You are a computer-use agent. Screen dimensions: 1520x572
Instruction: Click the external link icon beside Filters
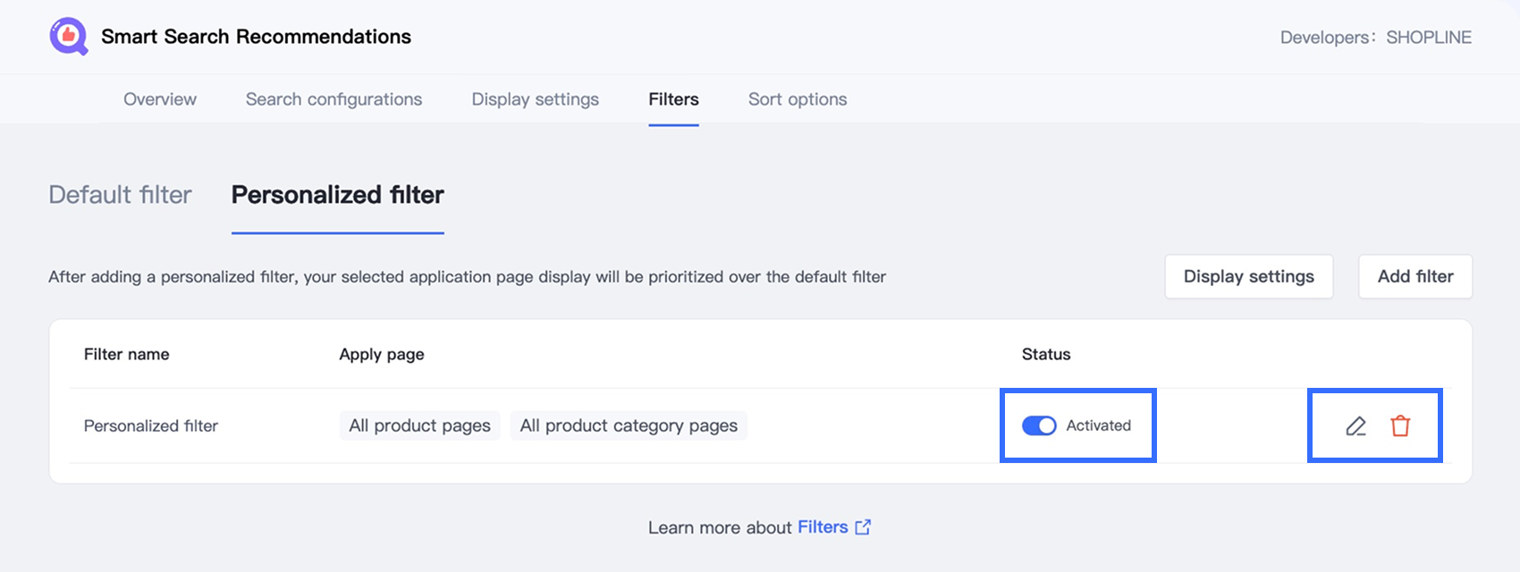coord(863,527)
